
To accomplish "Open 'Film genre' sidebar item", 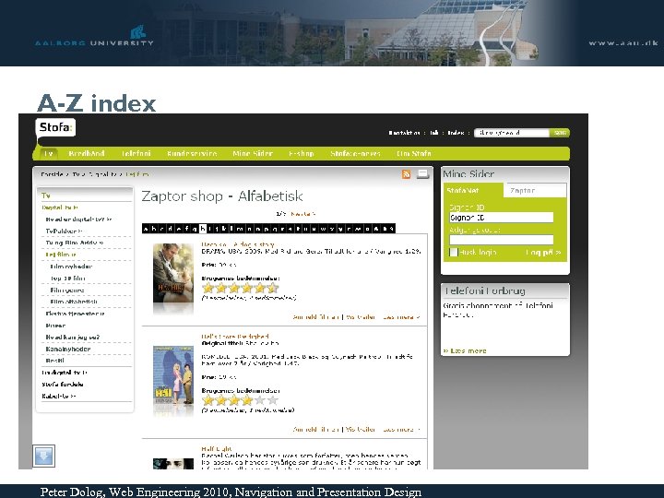I will [x=67, y=290].
